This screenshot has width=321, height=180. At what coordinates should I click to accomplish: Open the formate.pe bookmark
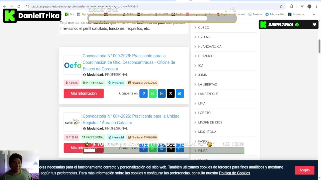tap(296, 14)
